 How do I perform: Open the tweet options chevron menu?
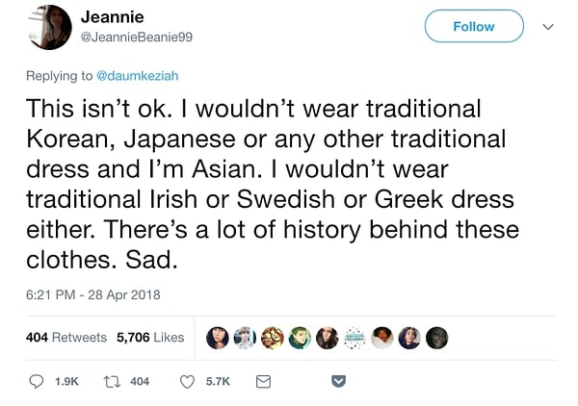coord(548,26)
